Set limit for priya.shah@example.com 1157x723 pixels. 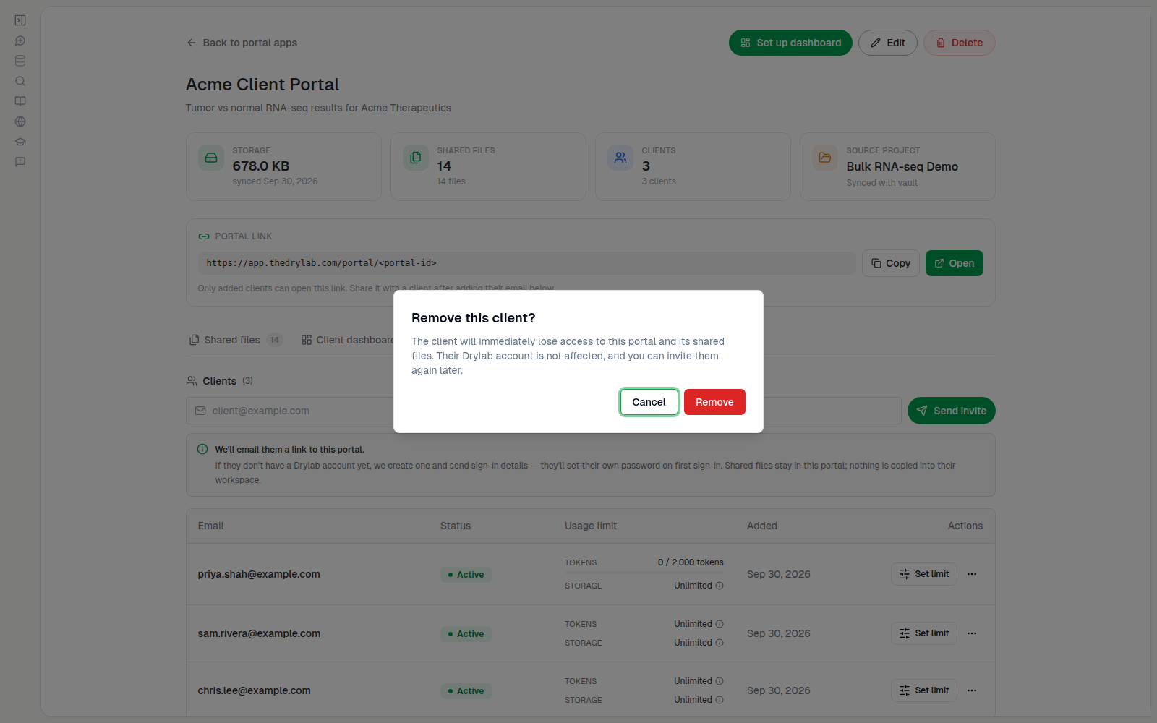click(924, 574)
